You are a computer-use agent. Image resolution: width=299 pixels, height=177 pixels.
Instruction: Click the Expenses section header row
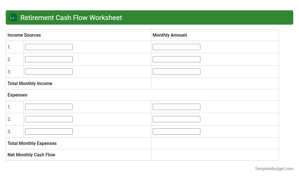(17, 95)
